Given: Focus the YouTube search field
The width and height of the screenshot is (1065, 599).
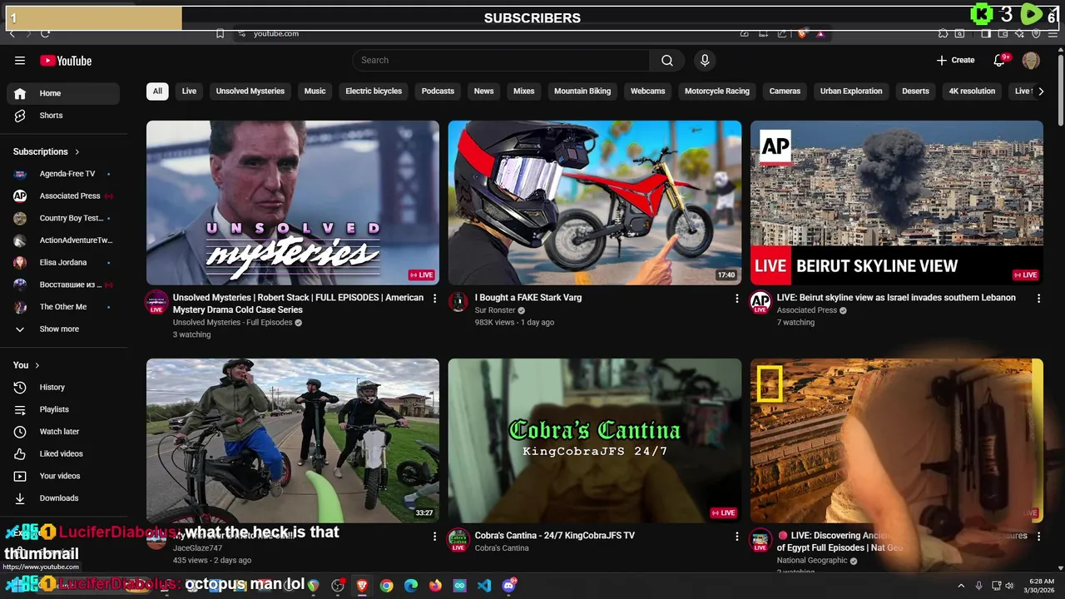Looking at the screenshot, I should pyautogui.click(x=501, y=60).
